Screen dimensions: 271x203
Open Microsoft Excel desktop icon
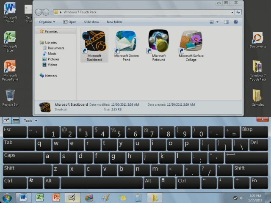tap(10, 41)
